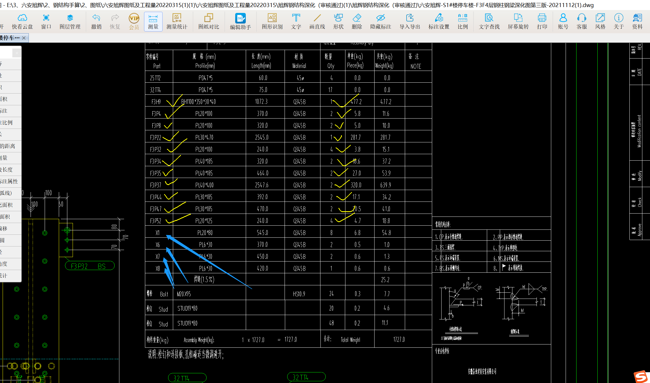650x383 pixels.
Task: Click the F3P32 BS part label
Action: pos(89,266)
